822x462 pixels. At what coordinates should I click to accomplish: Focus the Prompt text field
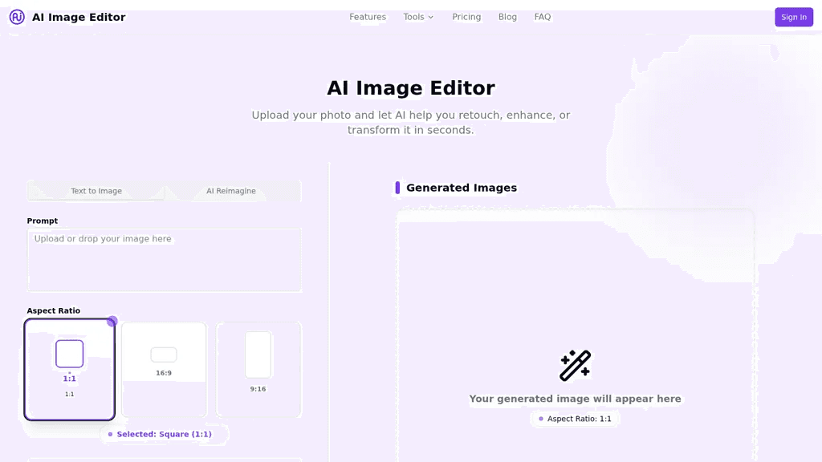coord(165,260)
